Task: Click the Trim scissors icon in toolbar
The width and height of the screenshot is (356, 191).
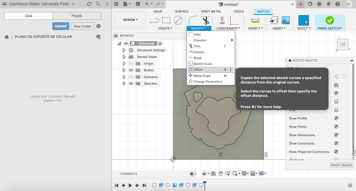Action: (x=205, y=20)
